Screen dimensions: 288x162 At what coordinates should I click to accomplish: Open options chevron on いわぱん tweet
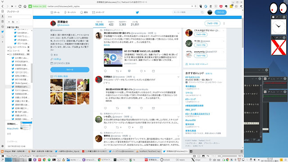point(178,117)
